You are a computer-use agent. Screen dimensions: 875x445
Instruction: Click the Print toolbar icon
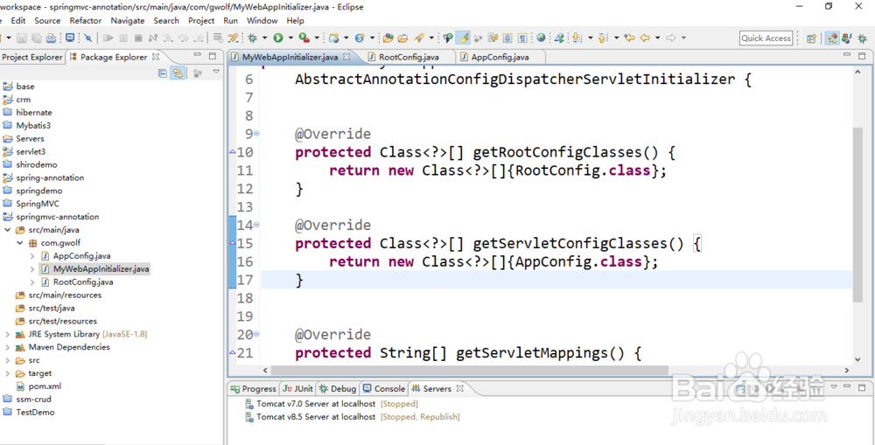51,38
